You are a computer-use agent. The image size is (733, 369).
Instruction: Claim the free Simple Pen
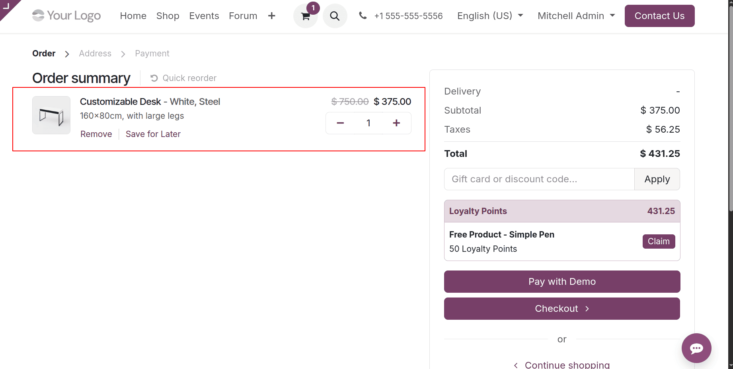tap(659, 241)
